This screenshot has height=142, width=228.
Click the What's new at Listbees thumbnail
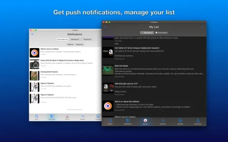click(35, 53)
